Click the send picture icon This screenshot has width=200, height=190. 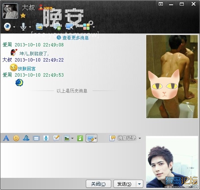coord(67,138)
